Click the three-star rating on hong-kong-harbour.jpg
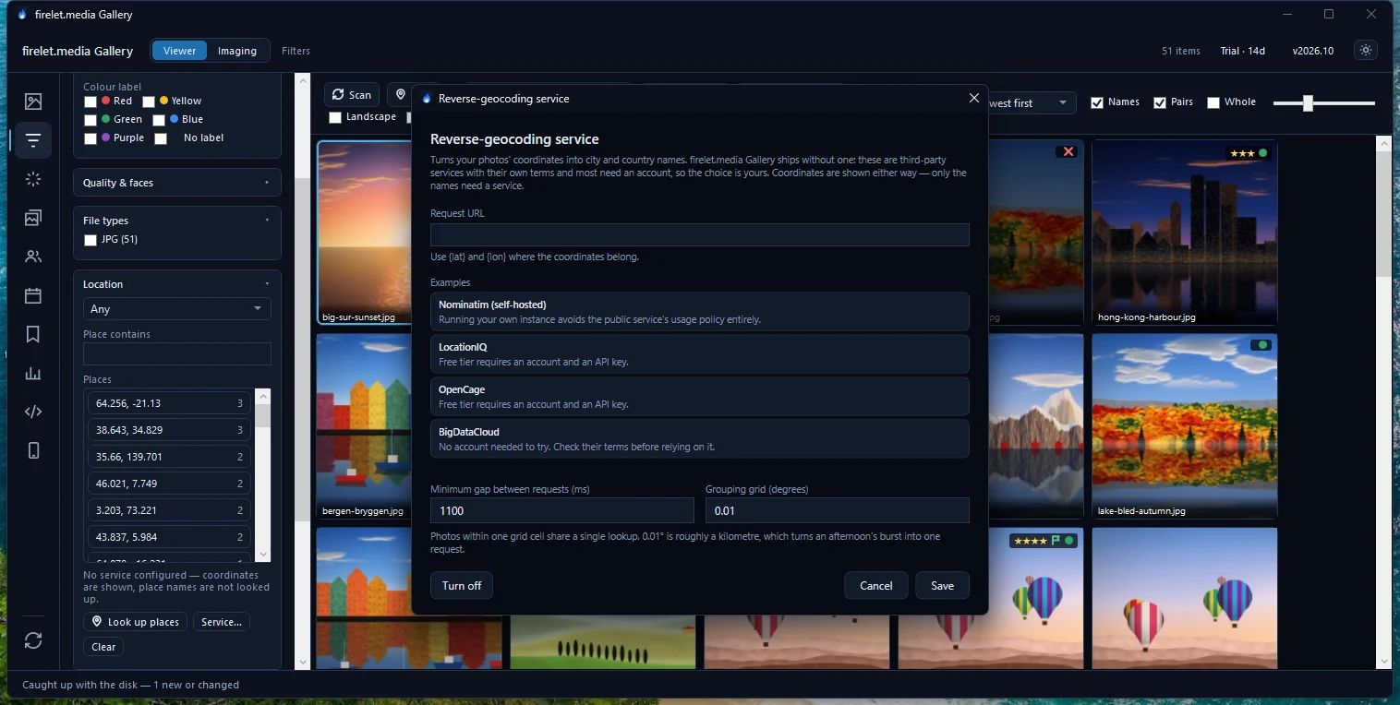Screen dimensions: 1400x705 [1241, 153]
